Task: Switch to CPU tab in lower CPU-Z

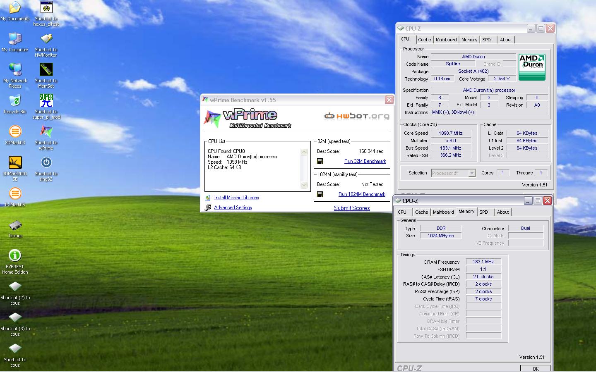Action: [x=402, y=212]
